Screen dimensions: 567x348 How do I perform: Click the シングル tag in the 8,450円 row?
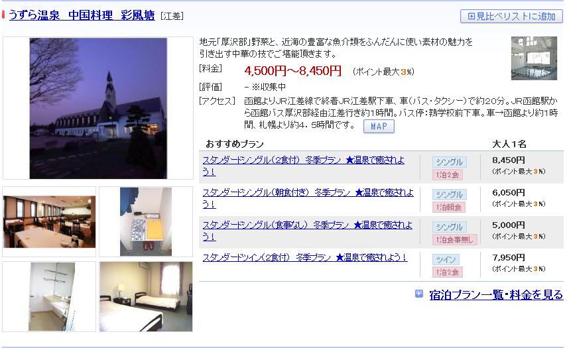click(450, 162)
